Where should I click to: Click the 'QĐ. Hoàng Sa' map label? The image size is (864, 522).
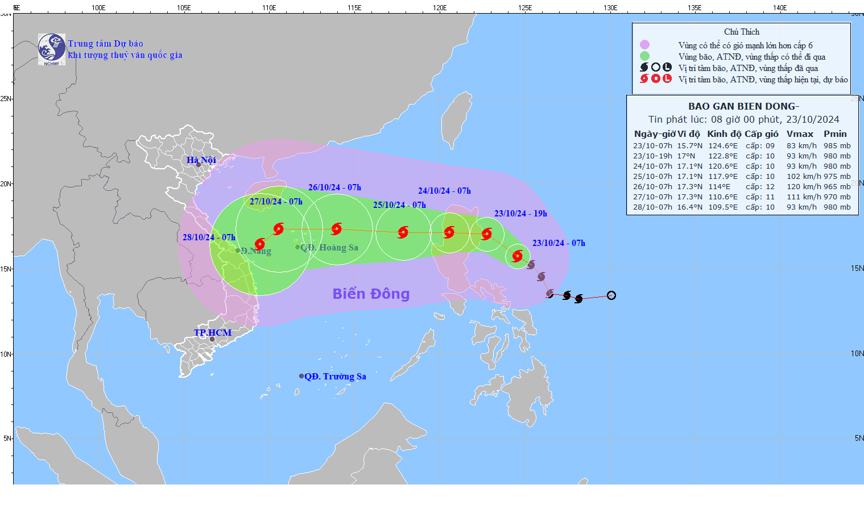[329, 248]
